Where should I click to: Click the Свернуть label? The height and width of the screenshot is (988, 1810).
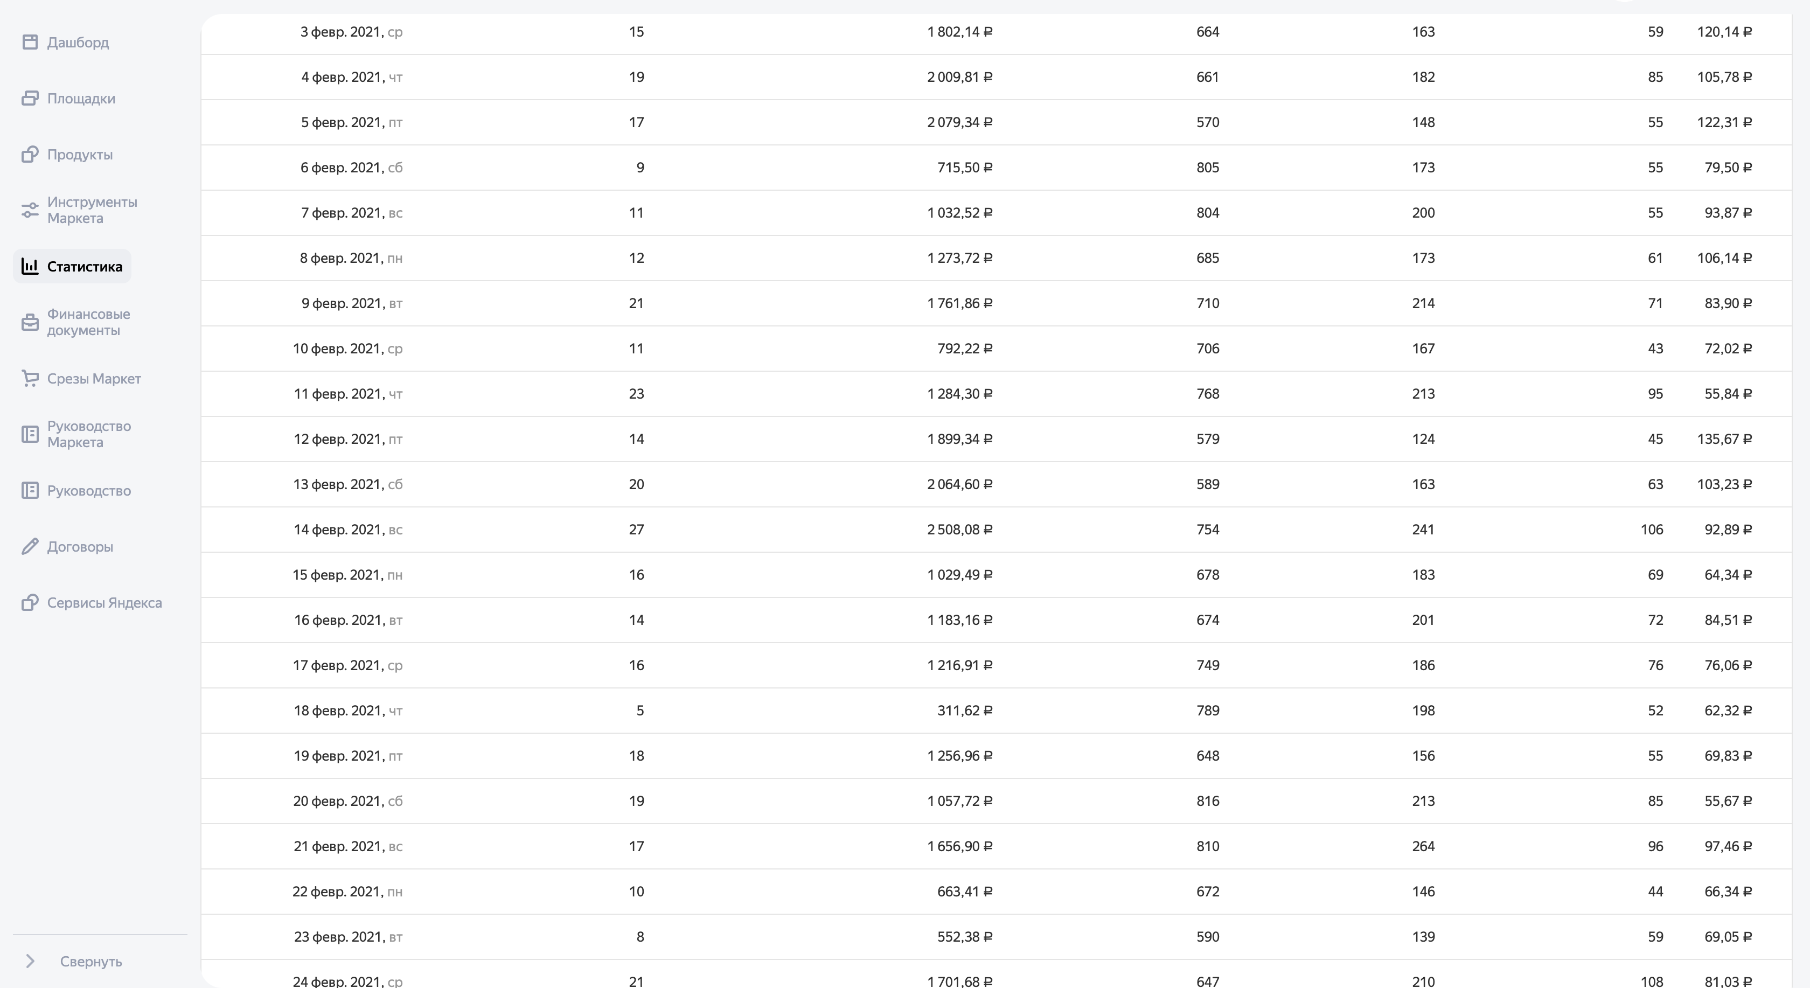click(90, 961)
